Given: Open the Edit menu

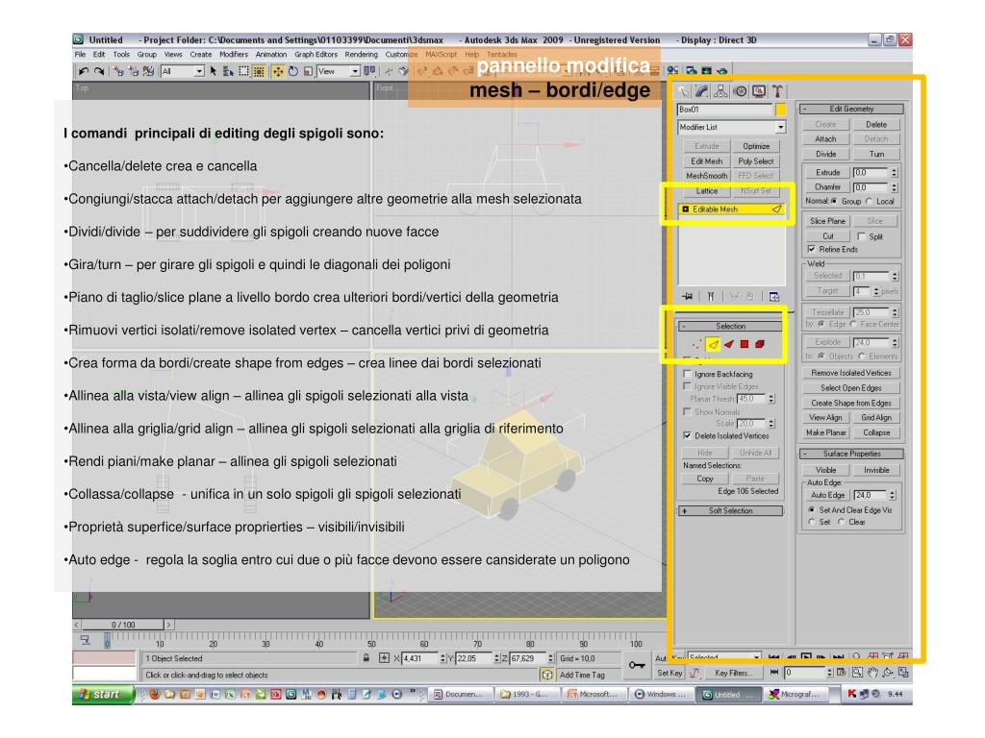Looking at the screenshot, I should [99, 55].
